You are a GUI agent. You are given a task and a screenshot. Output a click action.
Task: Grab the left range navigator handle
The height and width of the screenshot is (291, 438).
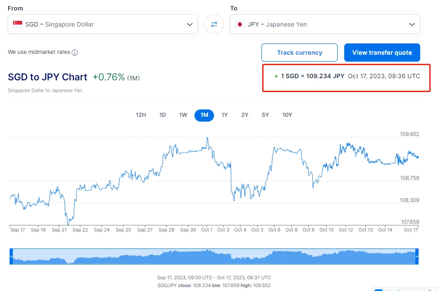[x=11, y=256]
